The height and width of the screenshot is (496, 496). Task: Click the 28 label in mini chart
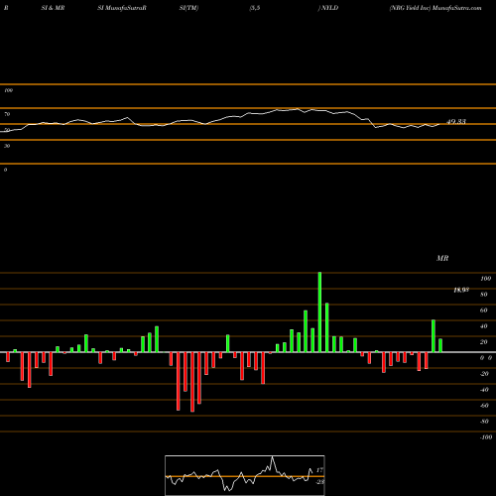[x=319, y=482]
